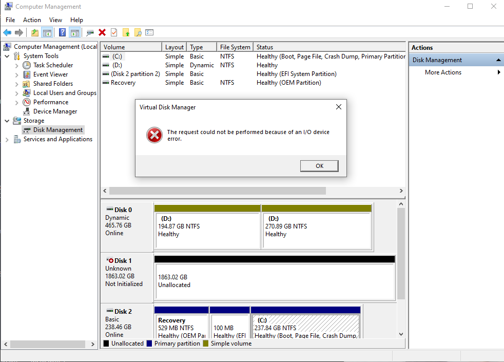Open the Help menu
504x362 pixels.
[x=76, y=20]
